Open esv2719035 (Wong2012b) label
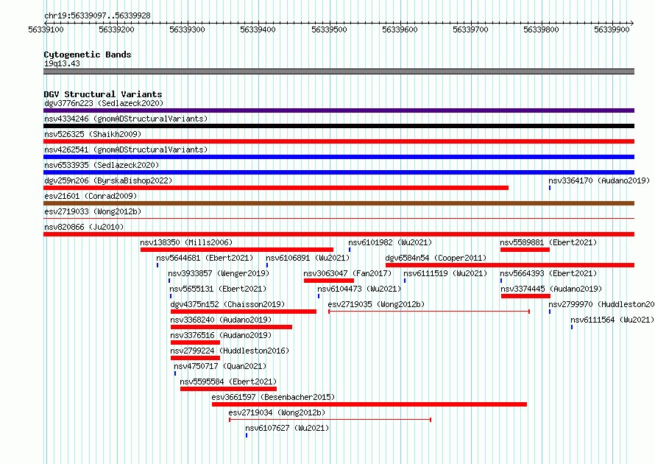 point(376,304)
